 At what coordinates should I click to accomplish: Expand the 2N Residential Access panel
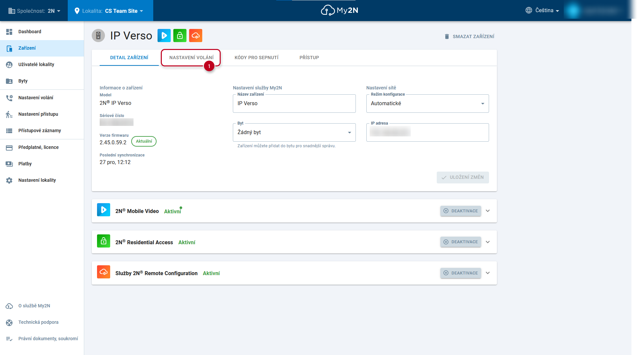click(x=488, y=242)
